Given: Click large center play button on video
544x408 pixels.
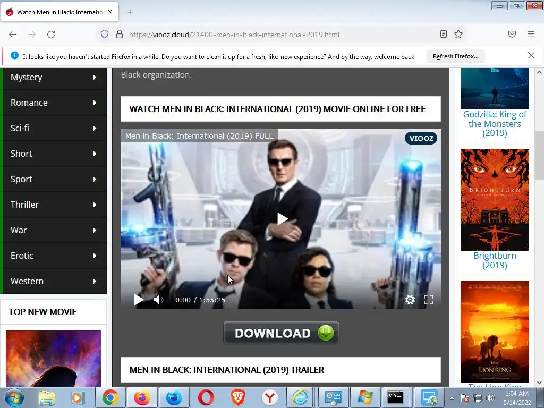Looking at the screenshot, I should 283,219.
